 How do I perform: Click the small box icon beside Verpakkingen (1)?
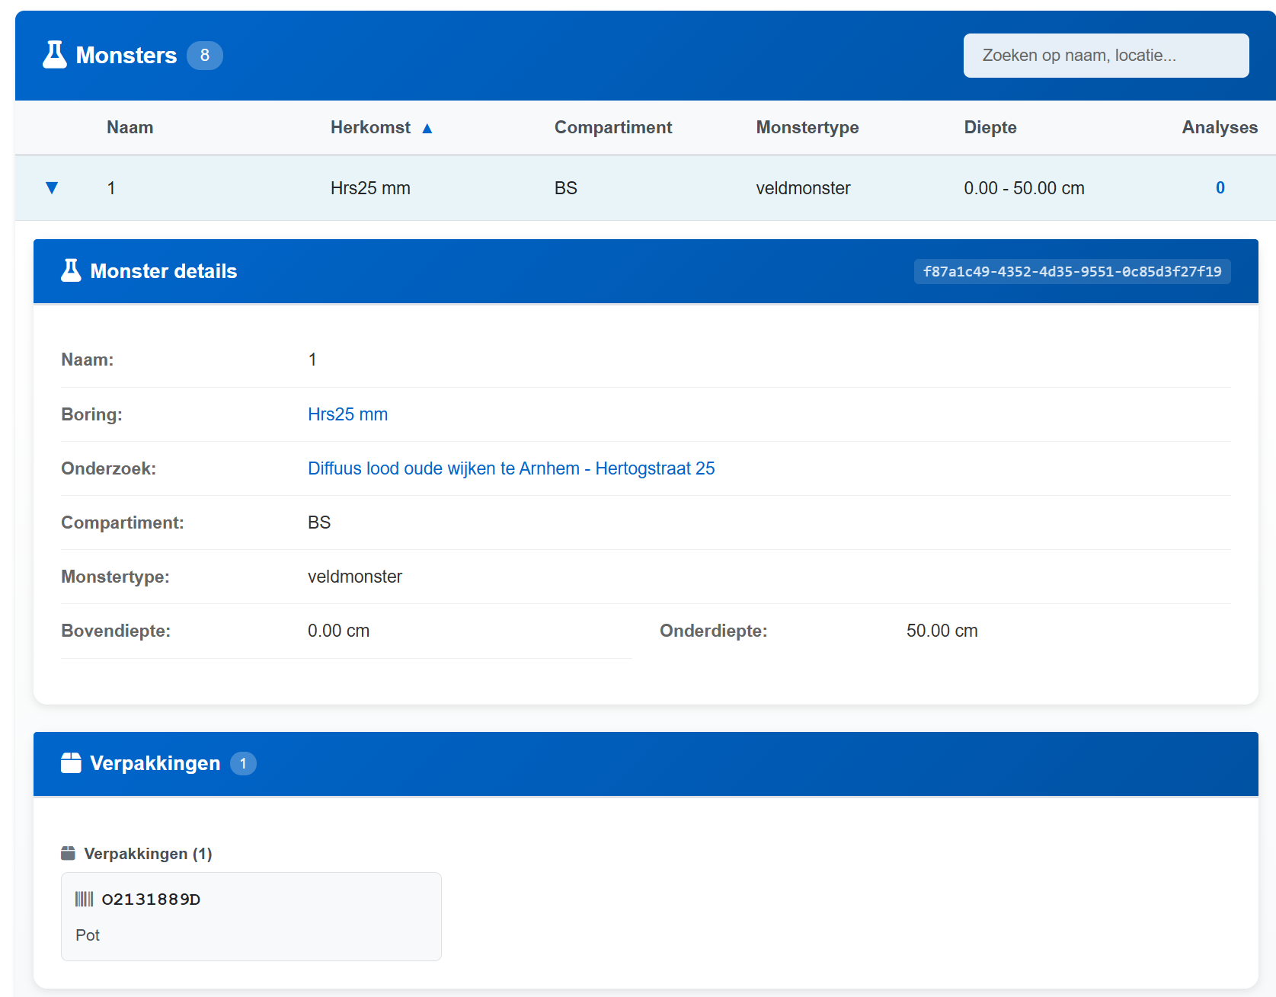coord(68,853)
